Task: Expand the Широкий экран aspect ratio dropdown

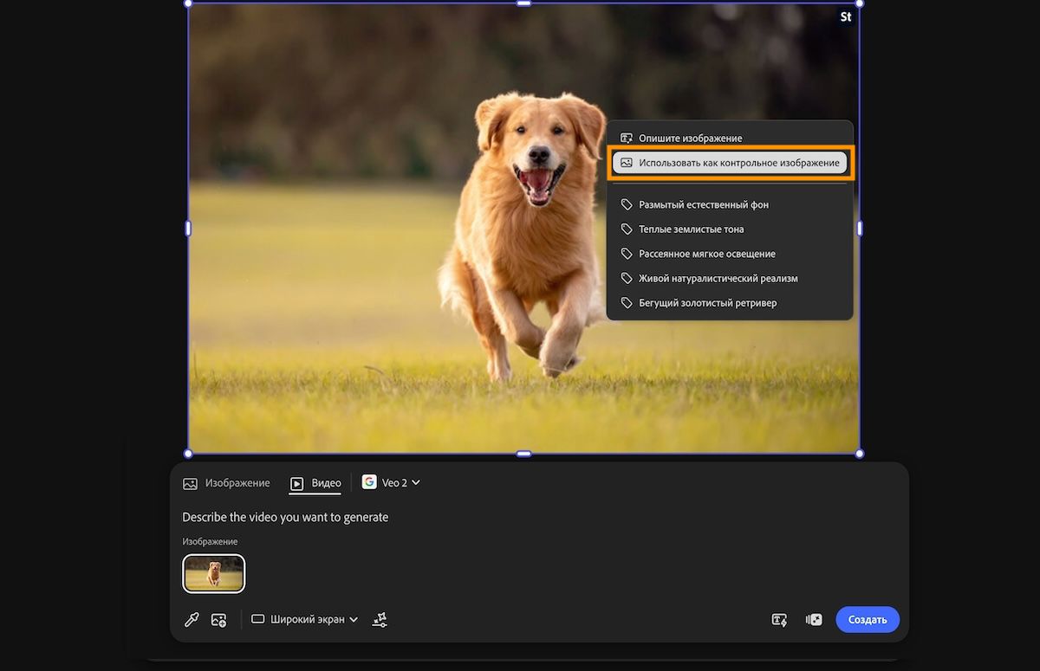Action: (305, 620)
